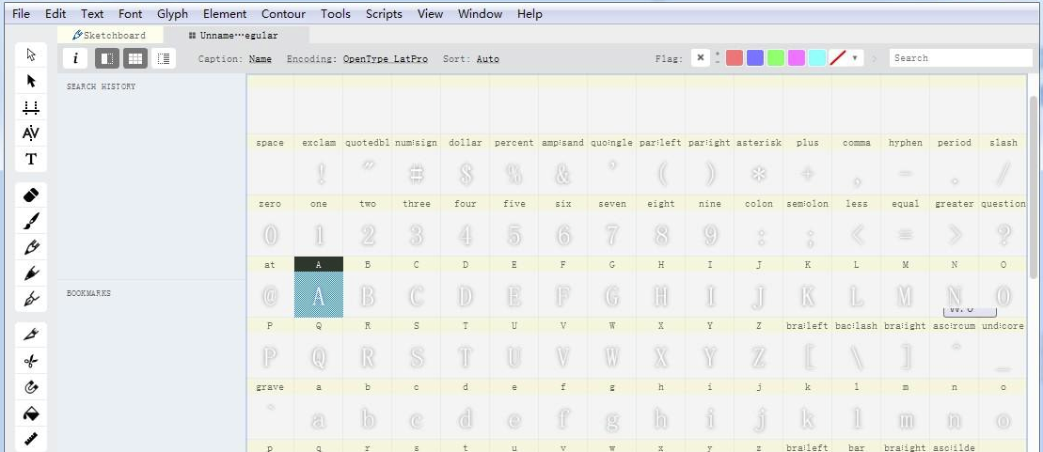Open the Font Info (i) button
The height and width of the screenshot is (452, 1043).
tap(75, 58)
